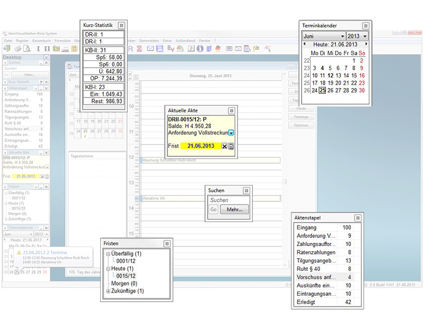This screenshot has height=318, width=424.
Task: Click the previous month arrow in Terminkalender popup
Action: [x=305, y=44]
